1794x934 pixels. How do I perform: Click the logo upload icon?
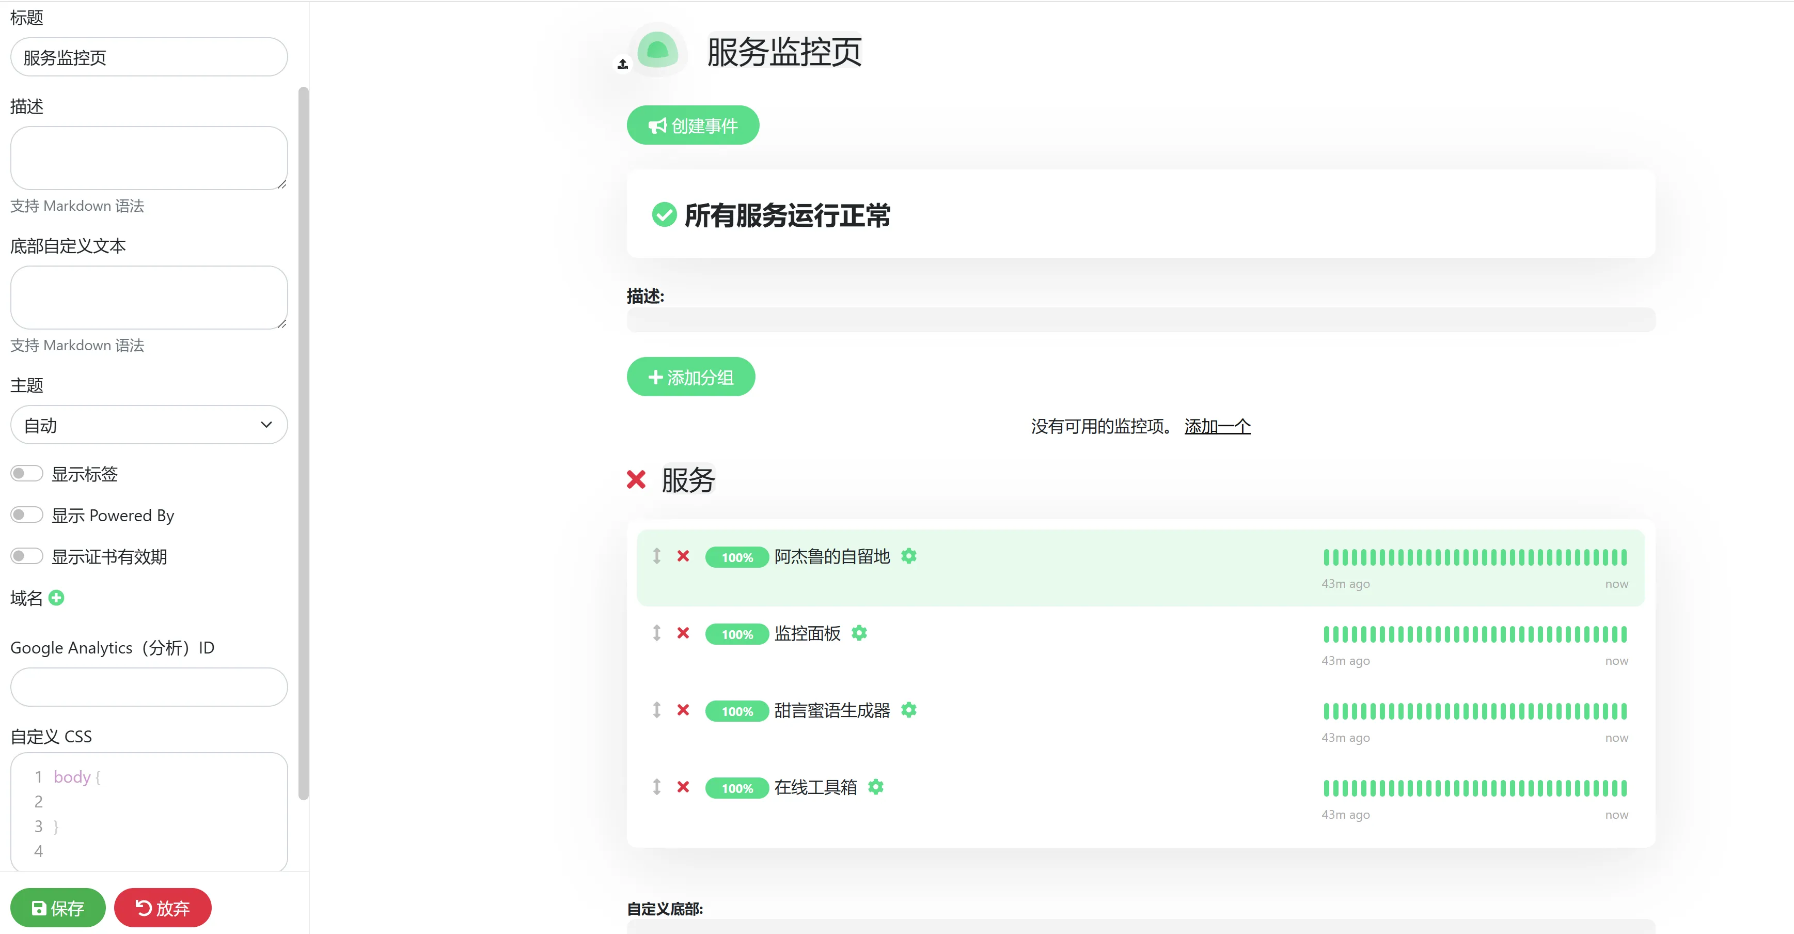tap(623, 64)
